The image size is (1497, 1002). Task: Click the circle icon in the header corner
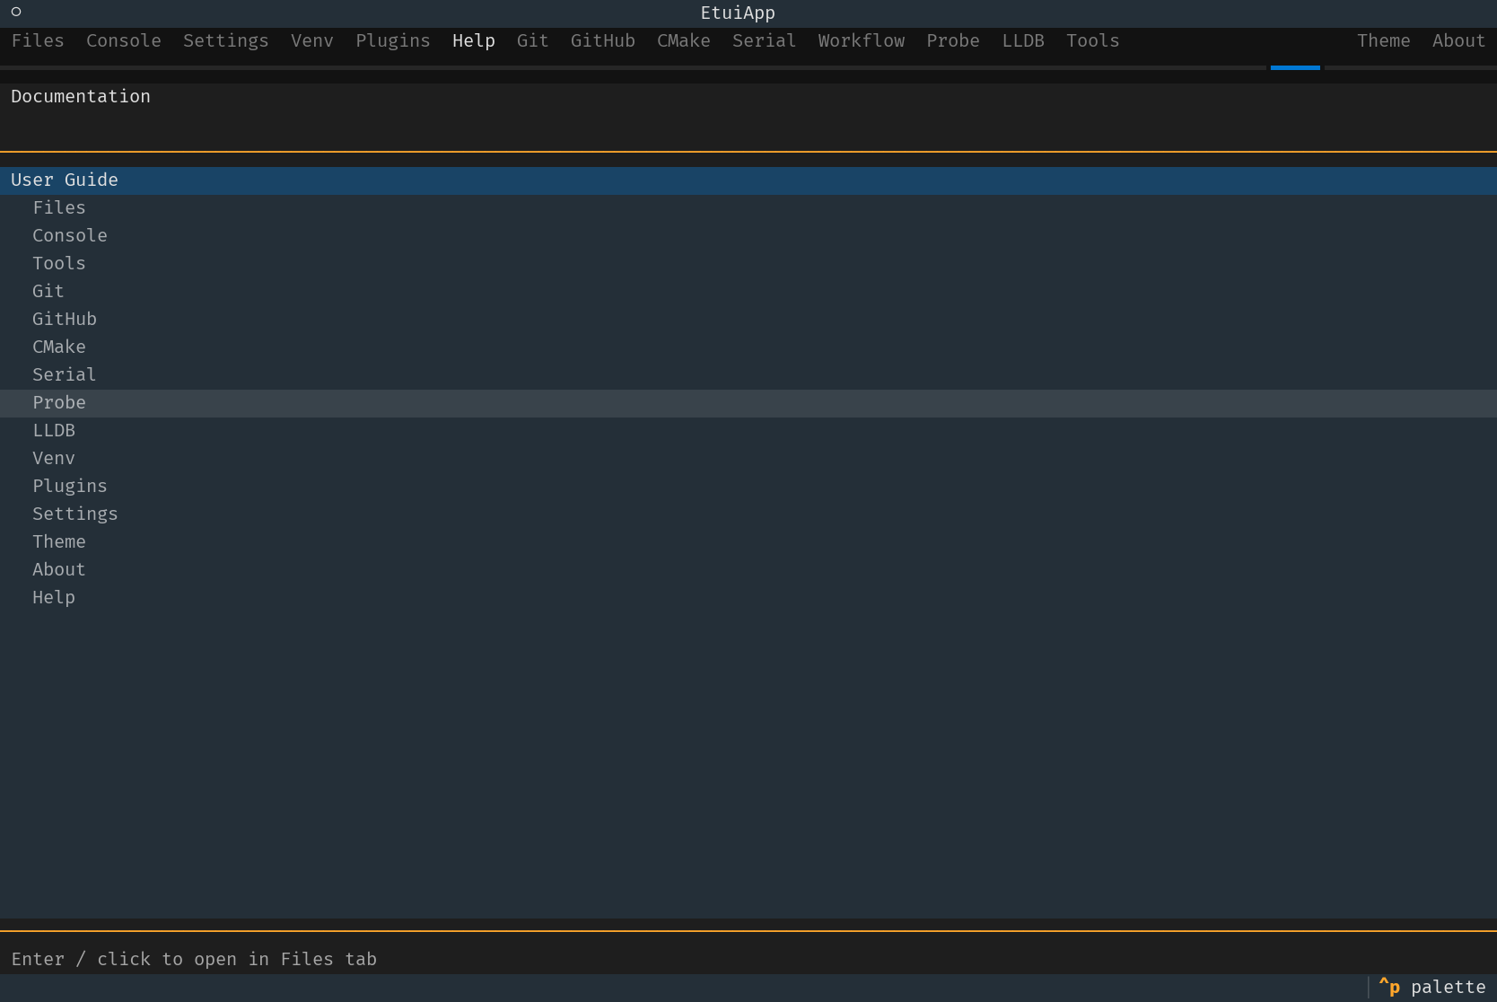pos(16,13)
